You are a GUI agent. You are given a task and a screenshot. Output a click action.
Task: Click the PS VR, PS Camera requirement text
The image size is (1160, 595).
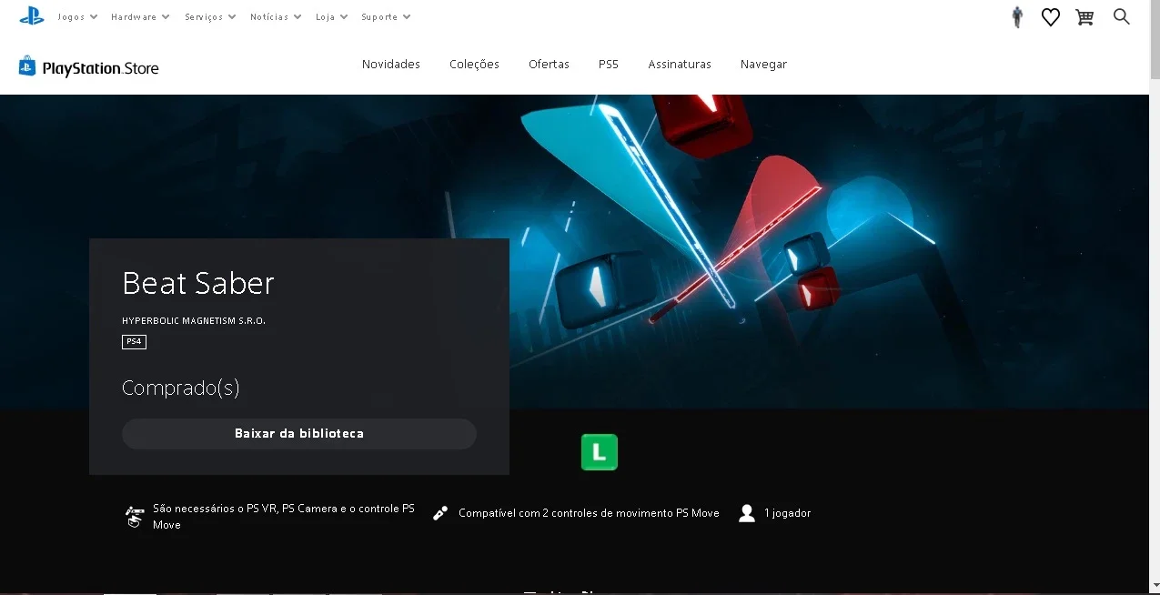284,517
